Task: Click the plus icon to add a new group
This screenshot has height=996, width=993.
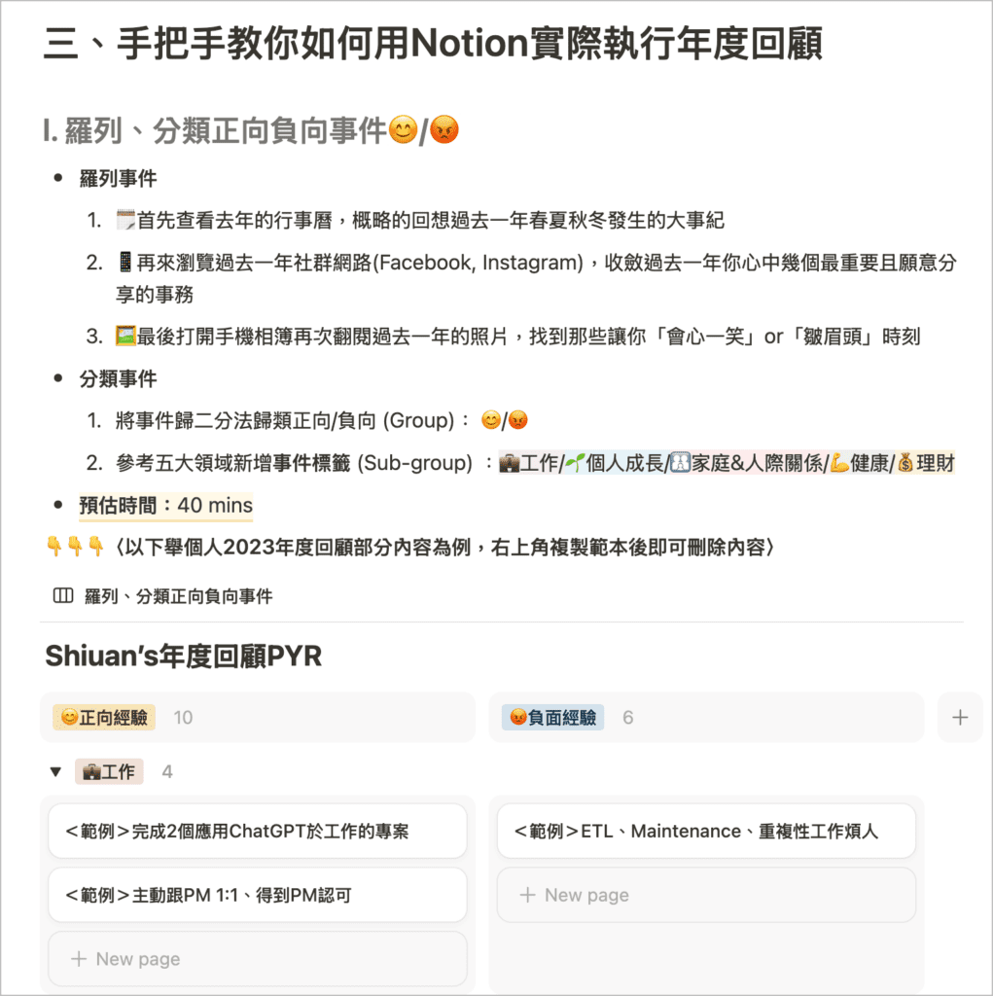Action: 960,718
